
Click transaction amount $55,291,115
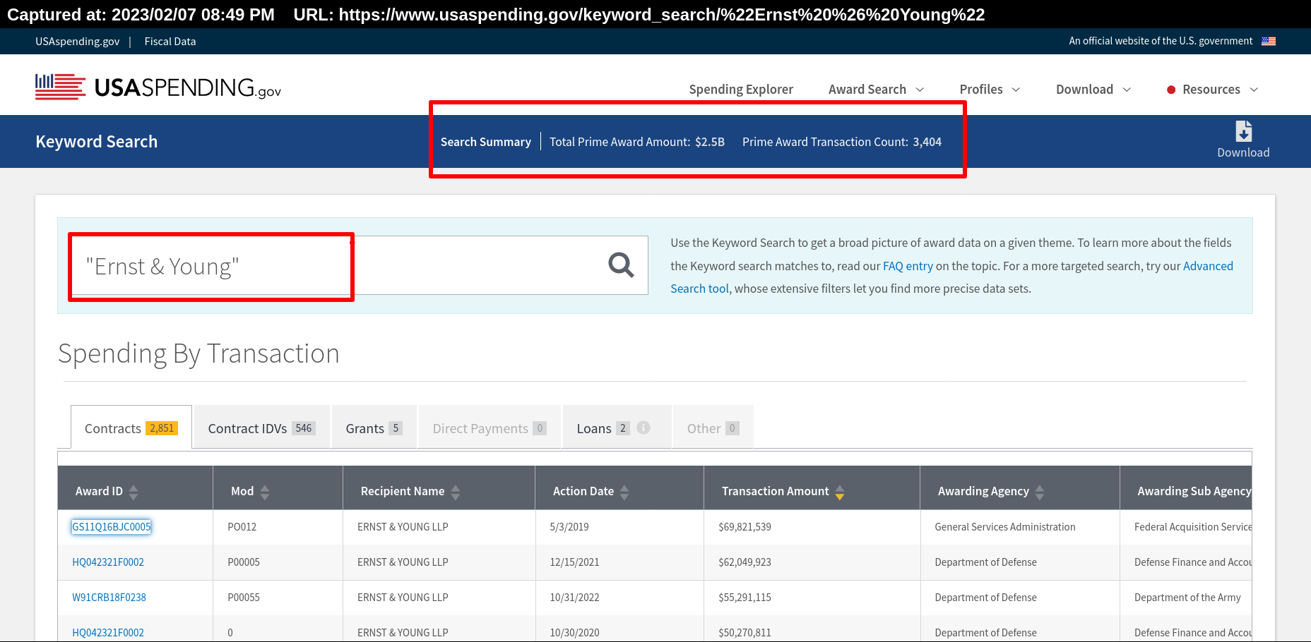[x=745, y=598]
